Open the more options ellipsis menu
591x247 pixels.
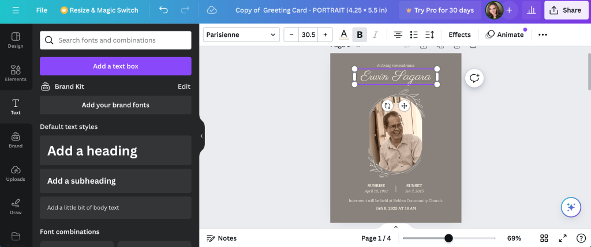[543, 35]
